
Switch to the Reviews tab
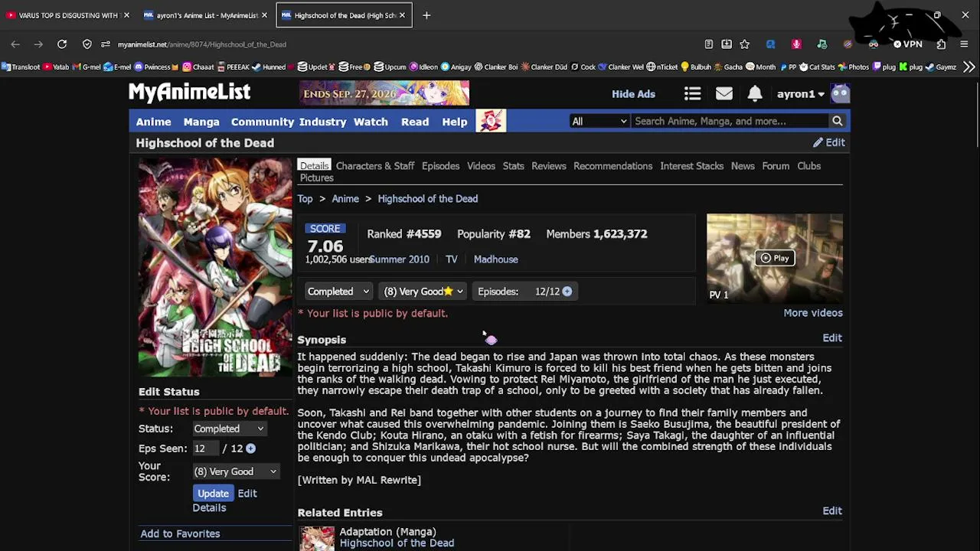click(549, 166)
